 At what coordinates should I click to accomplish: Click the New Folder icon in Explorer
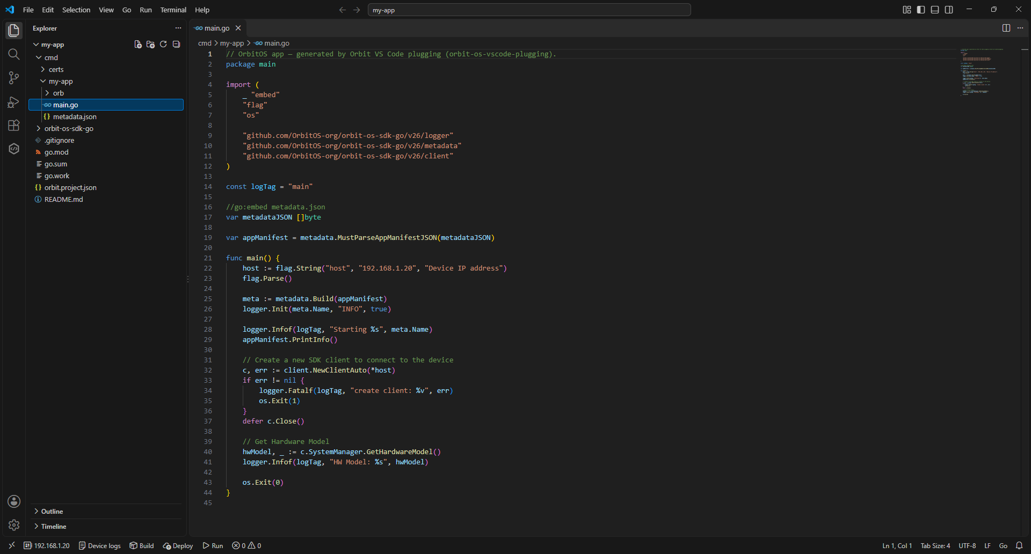click(150, 45)
